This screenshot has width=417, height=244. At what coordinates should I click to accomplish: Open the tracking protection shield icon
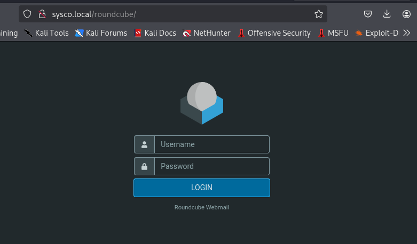[27, 14]
